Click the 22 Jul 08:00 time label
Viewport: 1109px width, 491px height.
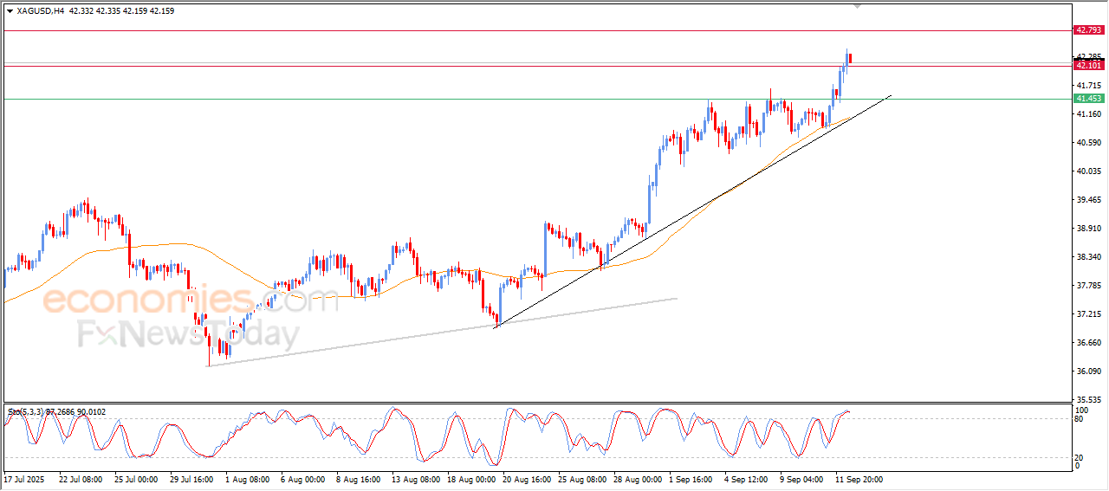tap(81, 478)
